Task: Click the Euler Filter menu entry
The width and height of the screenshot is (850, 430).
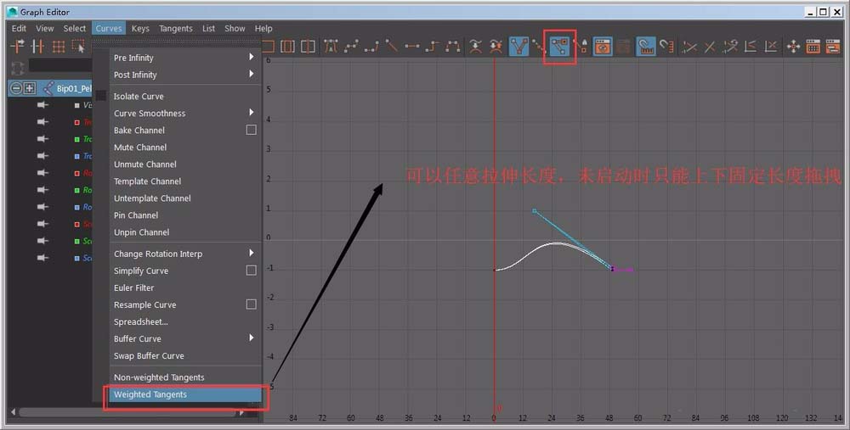Action: (134, 288)
